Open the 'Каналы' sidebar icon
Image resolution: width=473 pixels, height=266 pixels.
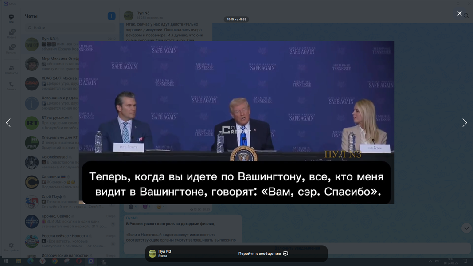tap(11, 49)
